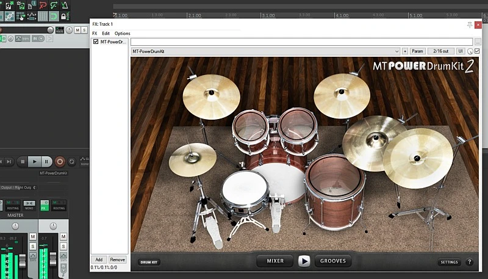
Task: Click the UI button
Action: (x=461, y=51)
